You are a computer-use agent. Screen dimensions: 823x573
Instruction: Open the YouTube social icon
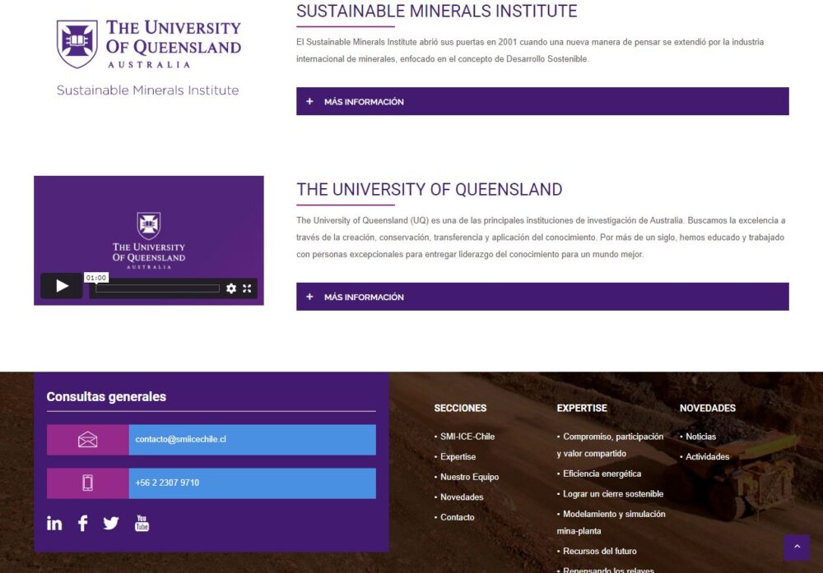coord(142,524)
